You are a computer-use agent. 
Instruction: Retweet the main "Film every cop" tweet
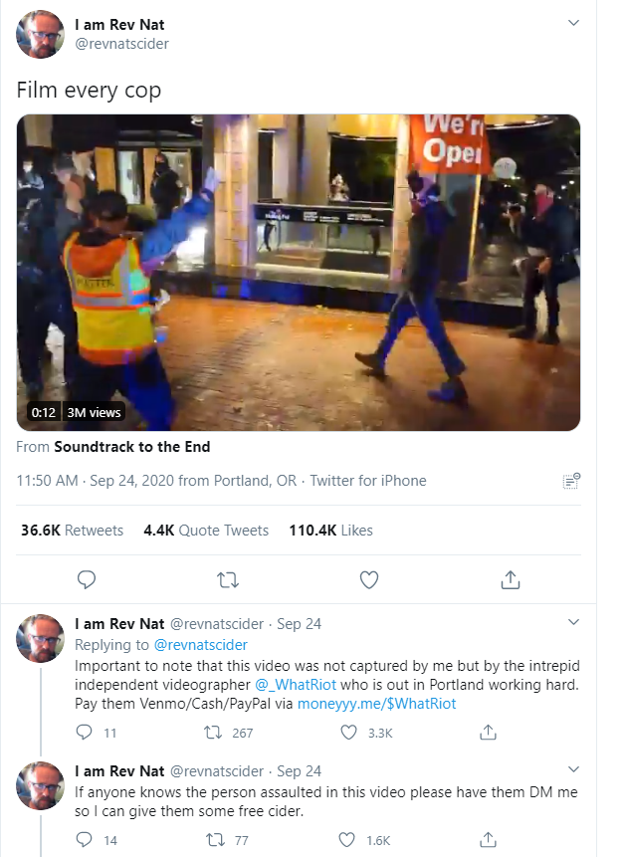click(227, 580)
